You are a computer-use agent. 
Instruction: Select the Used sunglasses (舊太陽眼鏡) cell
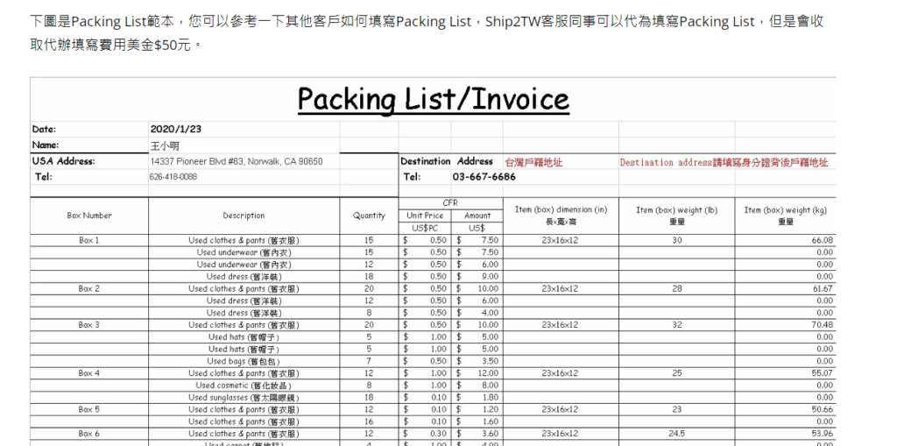tap(244, 398)
